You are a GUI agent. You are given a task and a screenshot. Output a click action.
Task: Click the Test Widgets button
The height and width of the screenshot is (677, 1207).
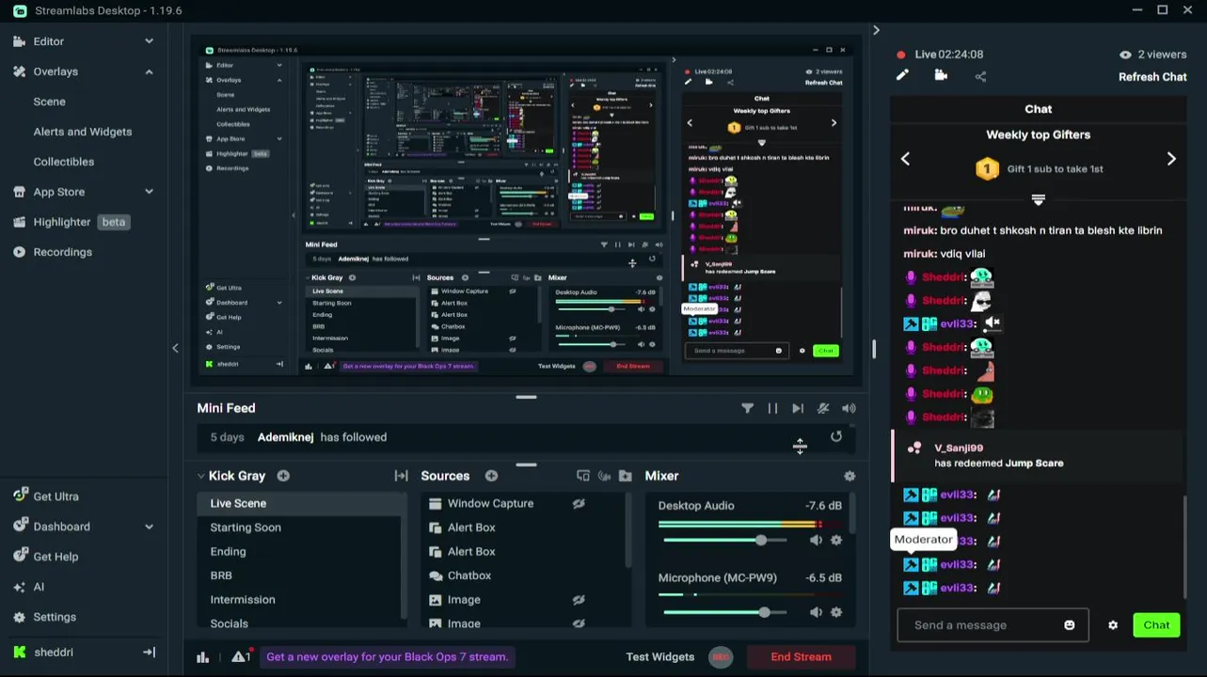tap(660, 657)
